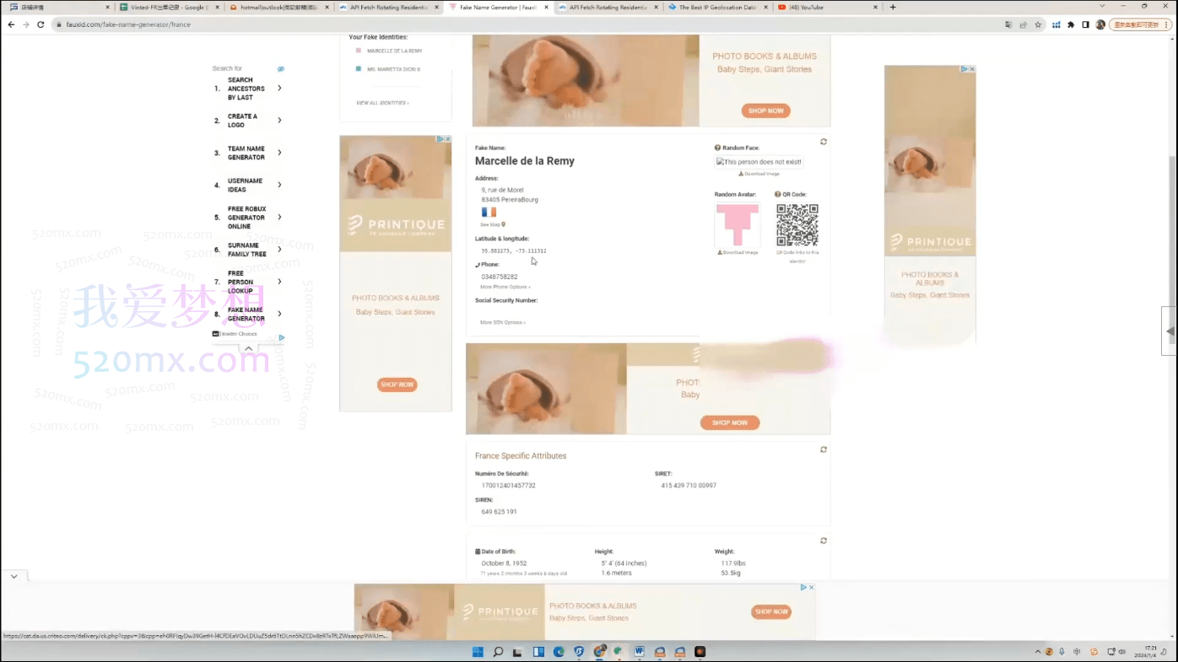
Task: Click the Random Face help question icon
Action: 717,148
